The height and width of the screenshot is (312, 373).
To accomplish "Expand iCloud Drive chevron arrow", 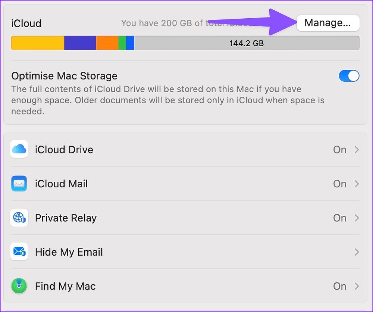I will (x=357, y=150).
